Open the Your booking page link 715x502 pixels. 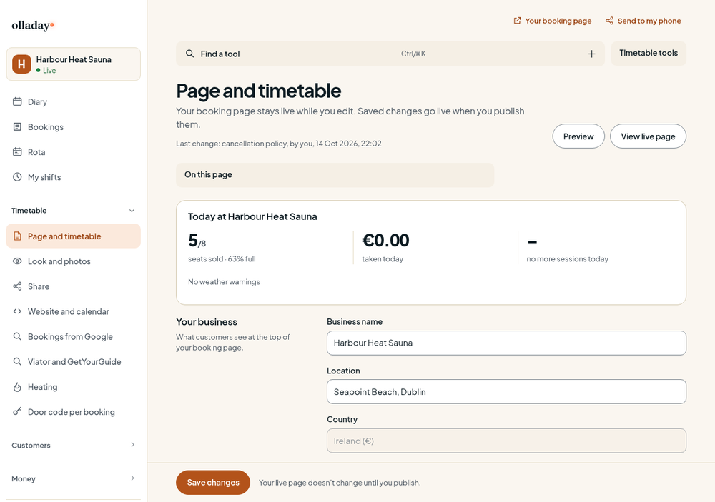pyautogui.click(x=552, y=21)
